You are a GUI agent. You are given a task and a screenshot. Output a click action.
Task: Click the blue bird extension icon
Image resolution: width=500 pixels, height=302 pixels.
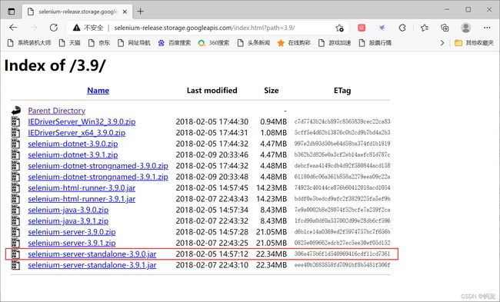click(382, 28)
